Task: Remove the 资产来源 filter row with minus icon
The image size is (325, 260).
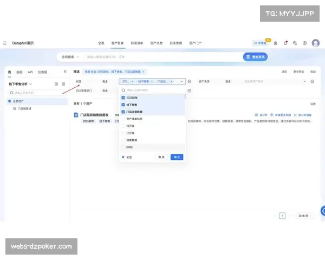Action: [x=313, y=81]
